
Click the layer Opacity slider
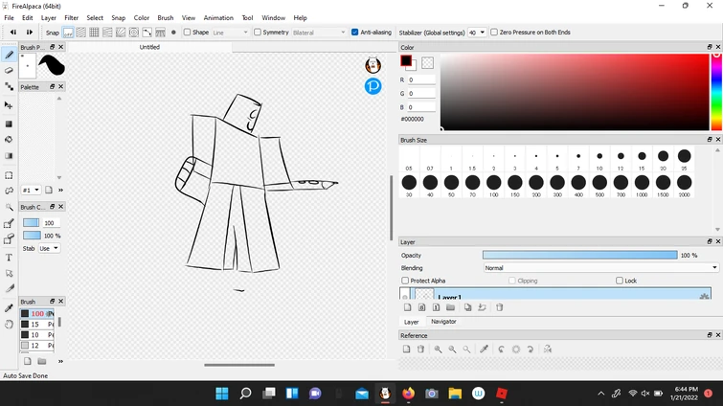point(579,256)
